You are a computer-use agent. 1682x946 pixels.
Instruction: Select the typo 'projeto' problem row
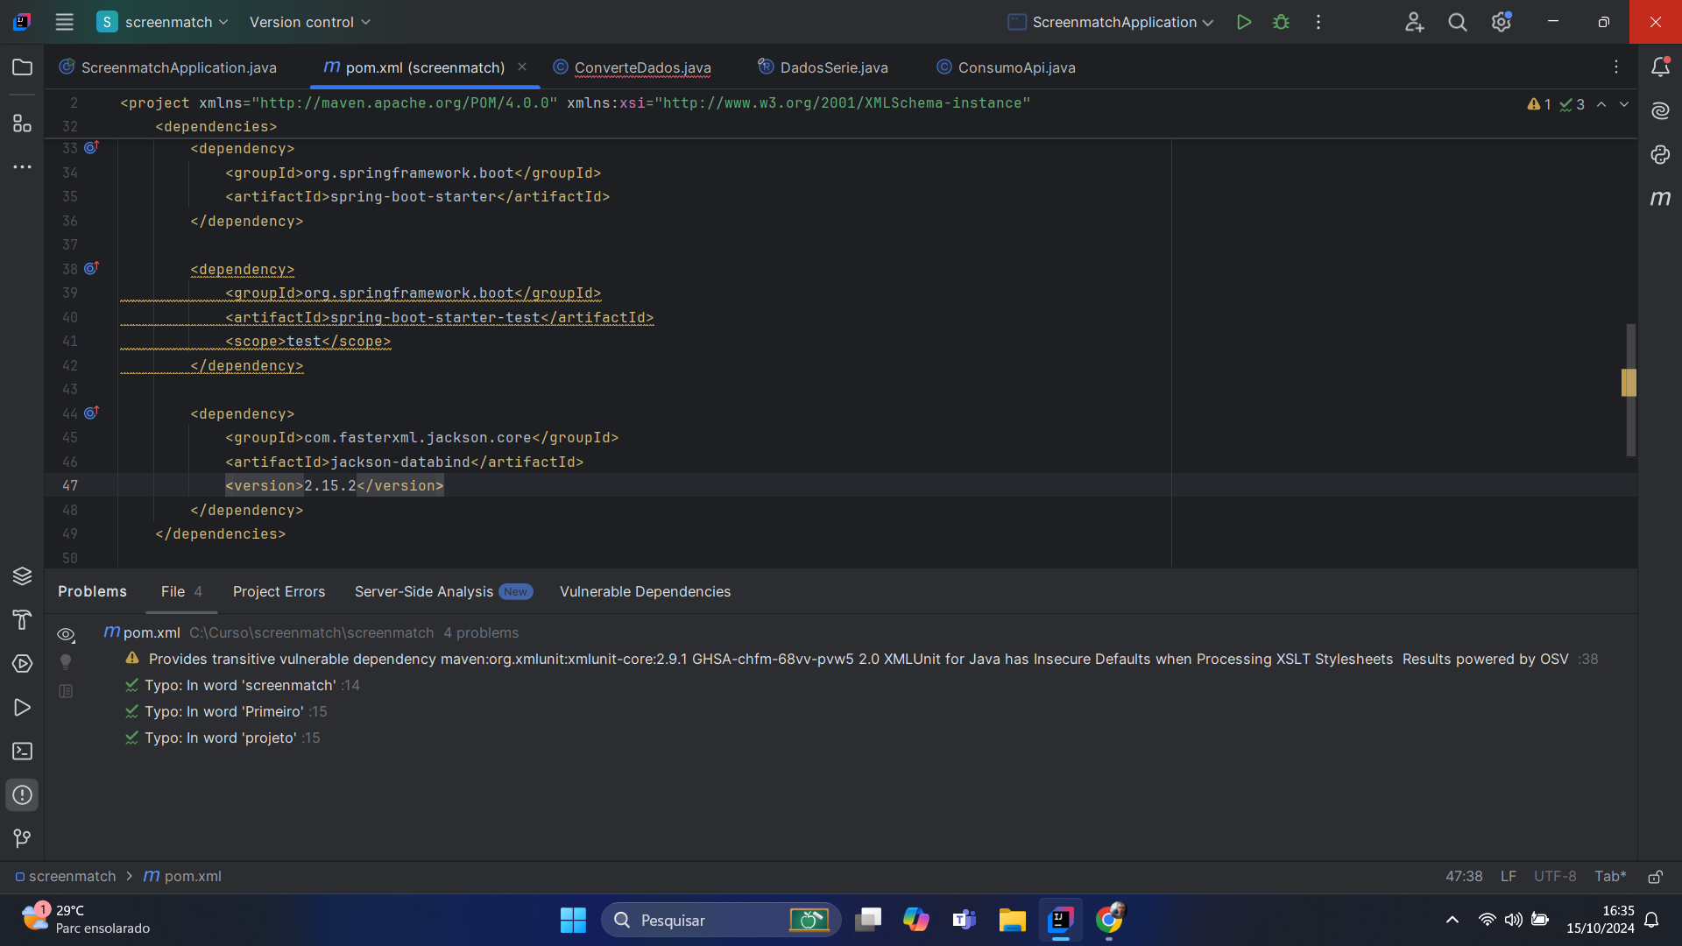point(223,738)
